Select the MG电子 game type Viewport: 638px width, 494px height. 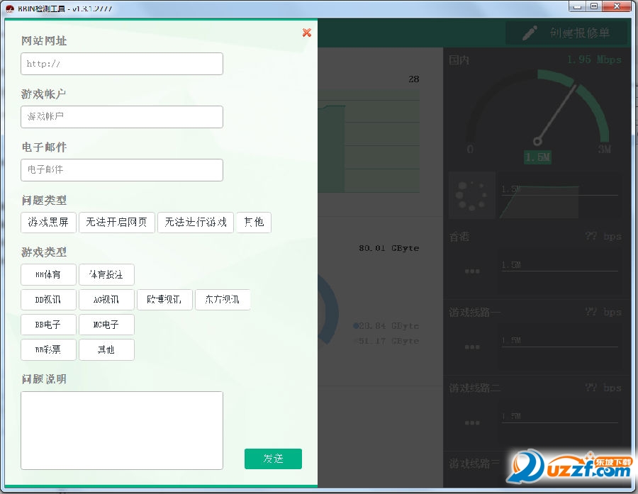pos(106,324)
